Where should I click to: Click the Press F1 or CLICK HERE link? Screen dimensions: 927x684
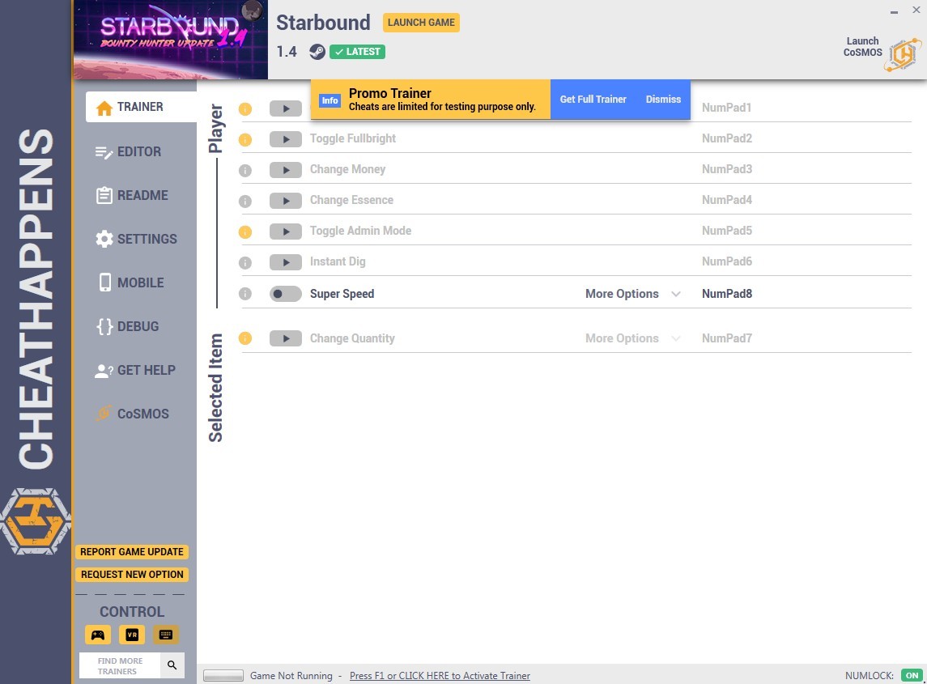click(x=440, y=676)
